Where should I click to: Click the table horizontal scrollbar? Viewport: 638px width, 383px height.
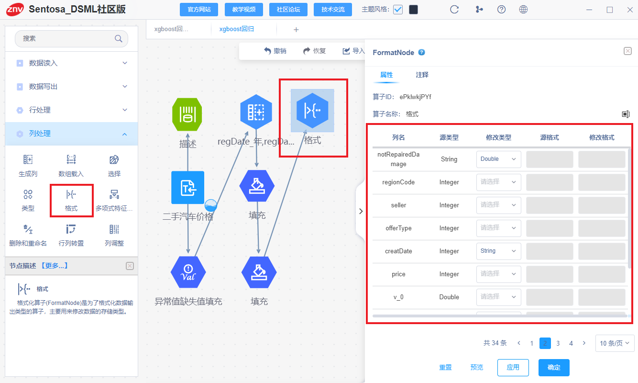(499, 316)
